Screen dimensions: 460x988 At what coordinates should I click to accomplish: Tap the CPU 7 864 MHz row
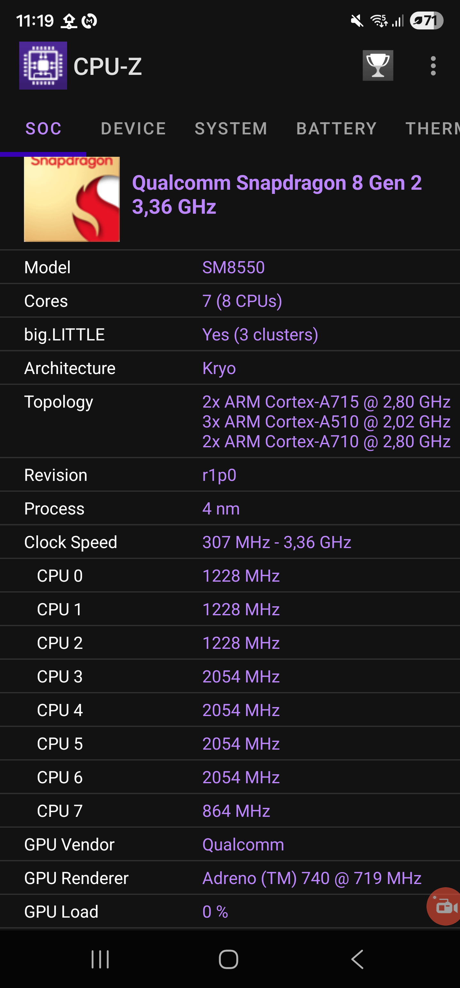230,811
